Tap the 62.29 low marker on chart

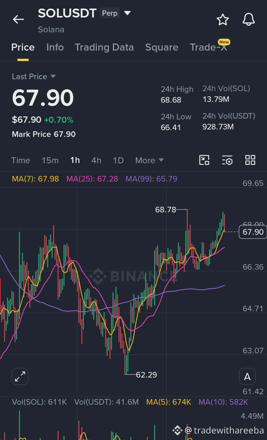(x=146, y=375)
